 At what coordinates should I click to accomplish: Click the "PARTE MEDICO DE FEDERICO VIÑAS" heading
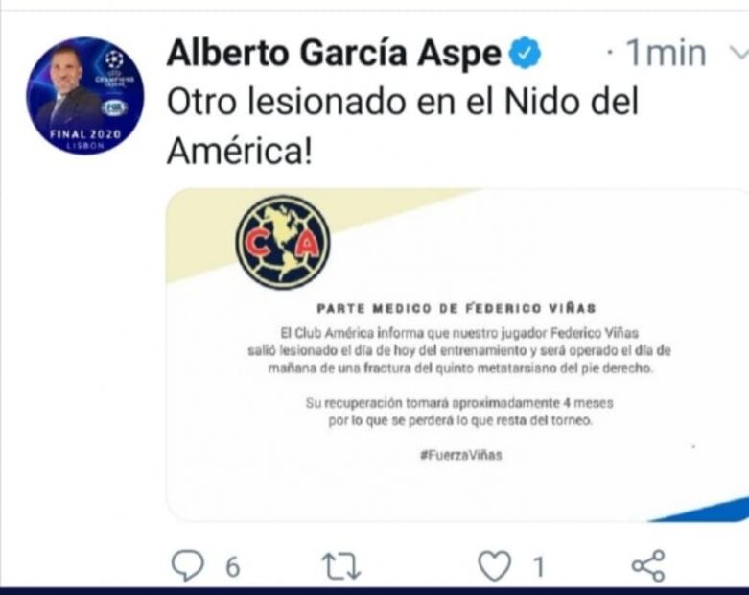tap(456, 308)
